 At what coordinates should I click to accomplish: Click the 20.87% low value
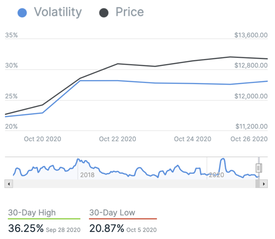[x=107, y=228]
